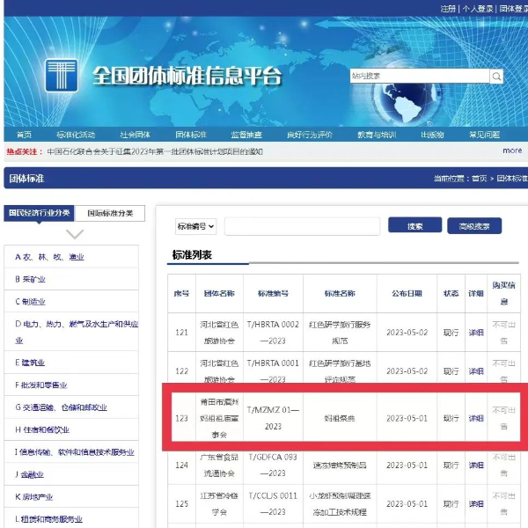The width and height of the screenshot is (528, 528).
Task: Click standard number T/MZMZ 01—2023
Action: coord(273,418)
